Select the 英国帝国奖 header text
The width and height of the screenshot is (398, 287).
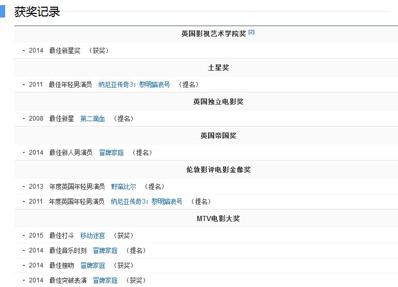218,136
